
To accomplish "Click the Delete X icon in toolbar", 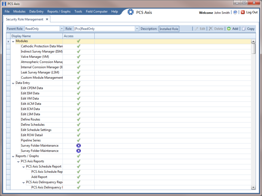I will (211, 29).
